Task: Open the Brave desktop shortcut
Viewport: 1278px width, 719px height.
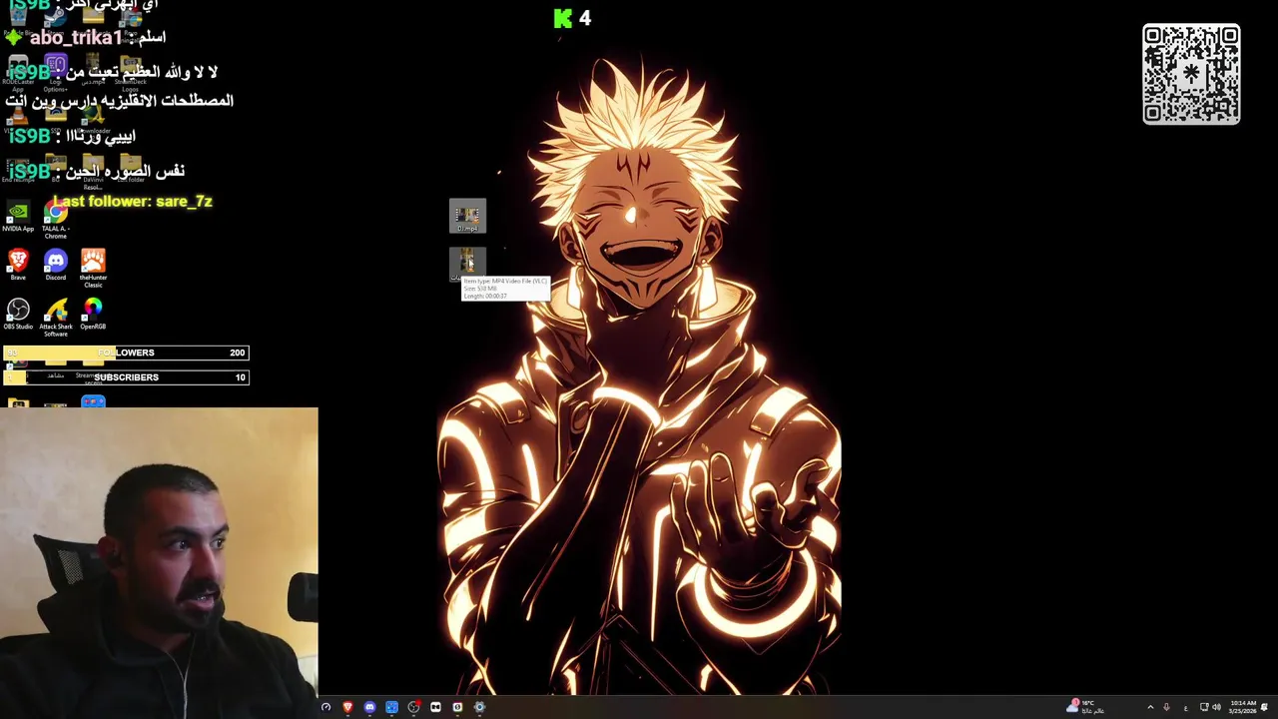Action: tap(18, 266)
